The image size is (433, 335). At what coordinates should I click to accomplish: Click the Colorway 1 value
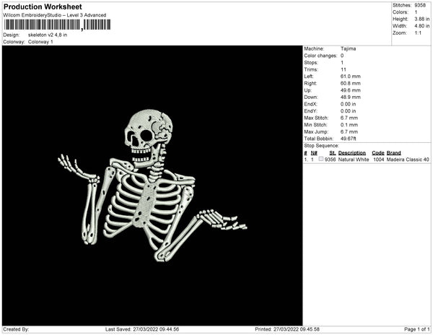coord(40,42)
